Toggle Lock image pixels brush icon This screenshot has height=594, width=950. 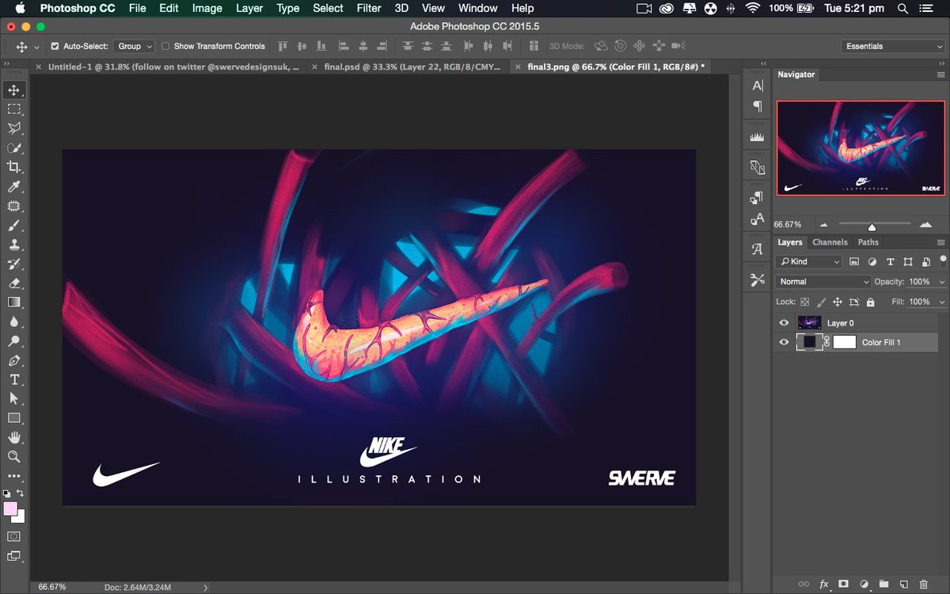coord(822,303)
